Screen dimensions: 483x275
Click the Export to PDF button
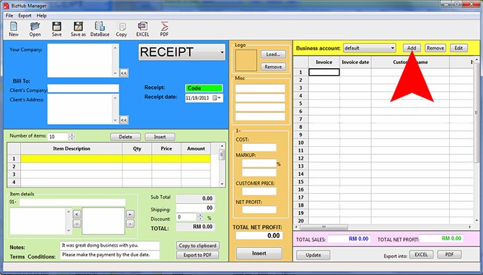(x=197, y=255)
